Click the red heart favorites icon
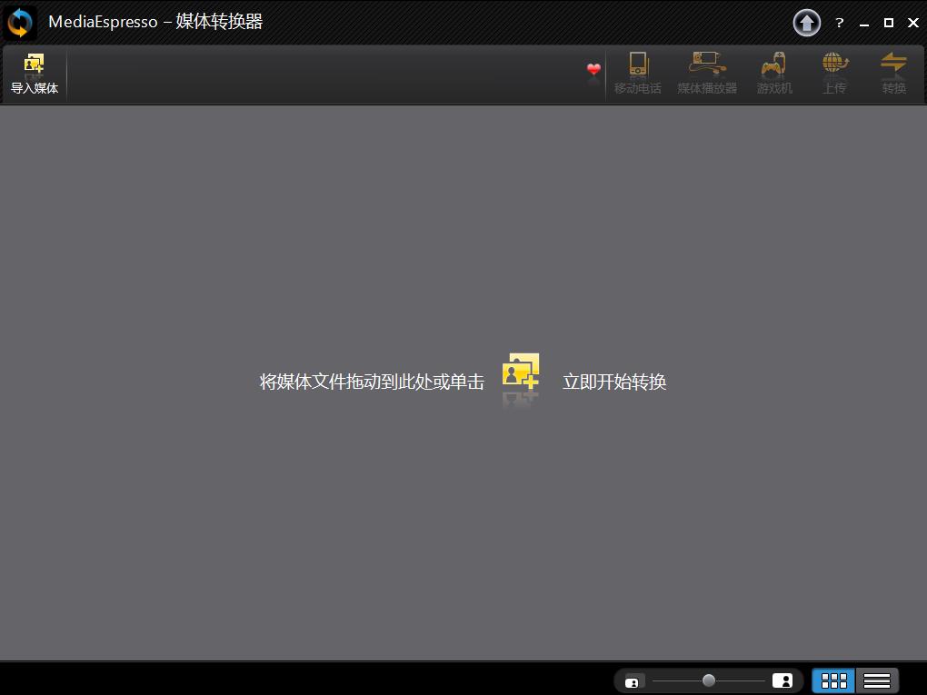927x695 pixels. coord(593,69)
